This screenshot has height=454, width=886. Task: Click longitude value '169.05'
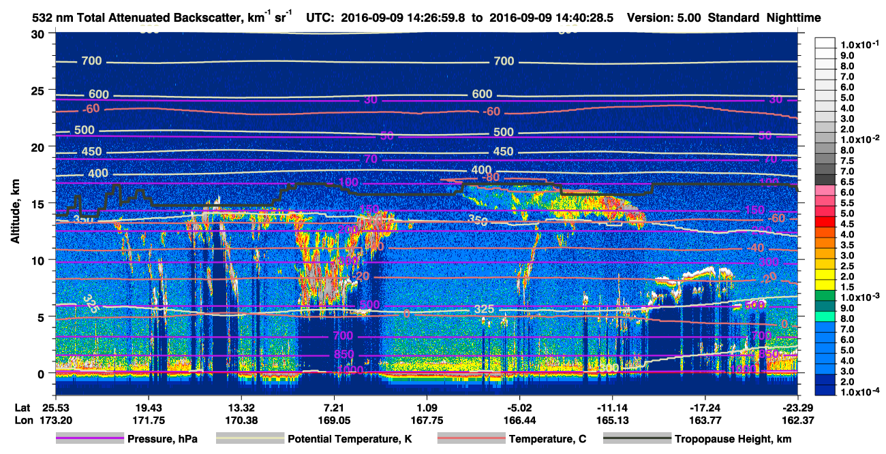point(334,420)
